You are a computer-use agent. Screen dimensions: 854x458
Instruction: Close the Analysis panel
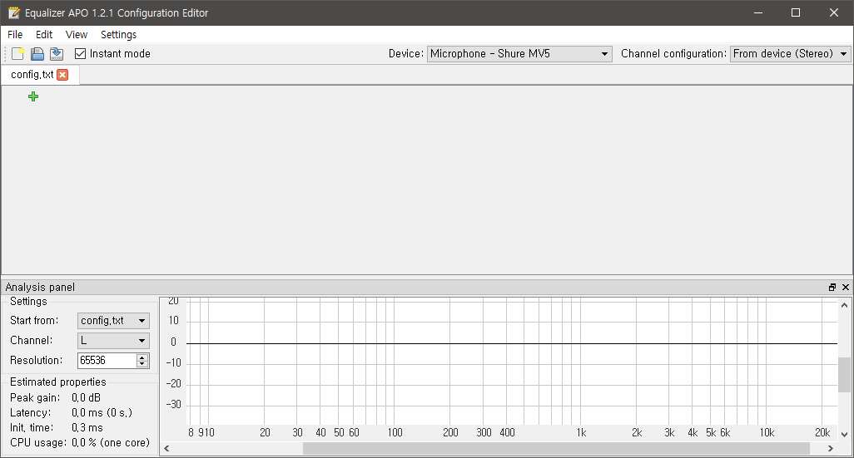point(846,288)
